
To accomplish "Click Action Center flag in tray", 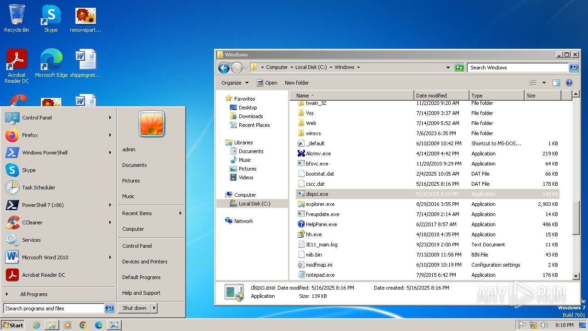I will (x=522, y=325).
